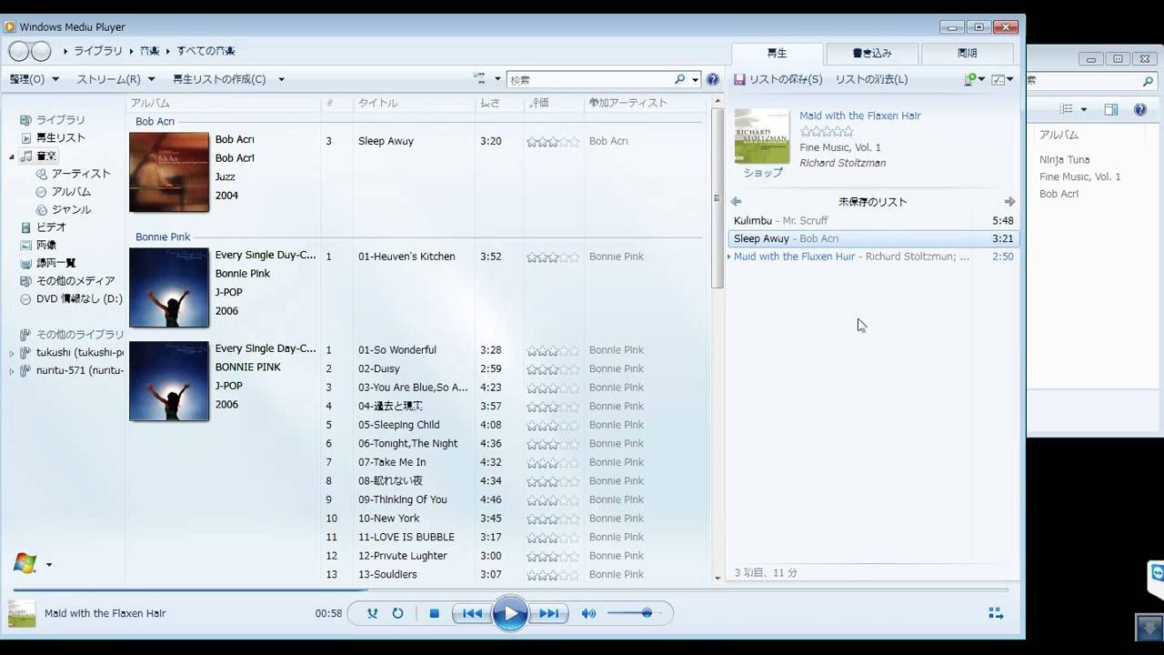Switch to the 同期 tab
1164x655 pixels.
(x=967, y=54)
